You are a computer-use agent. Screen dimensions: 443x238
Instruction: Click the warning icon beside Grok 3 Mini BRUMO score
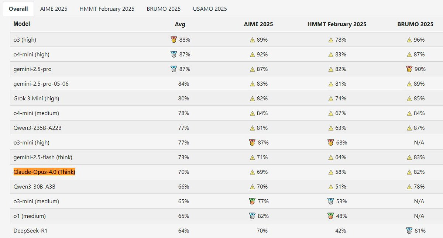[x=409, y=99]
